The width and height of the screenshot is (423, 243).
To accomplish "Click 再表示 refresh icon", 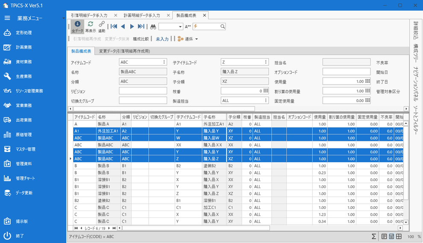I will tap(91, 24).
